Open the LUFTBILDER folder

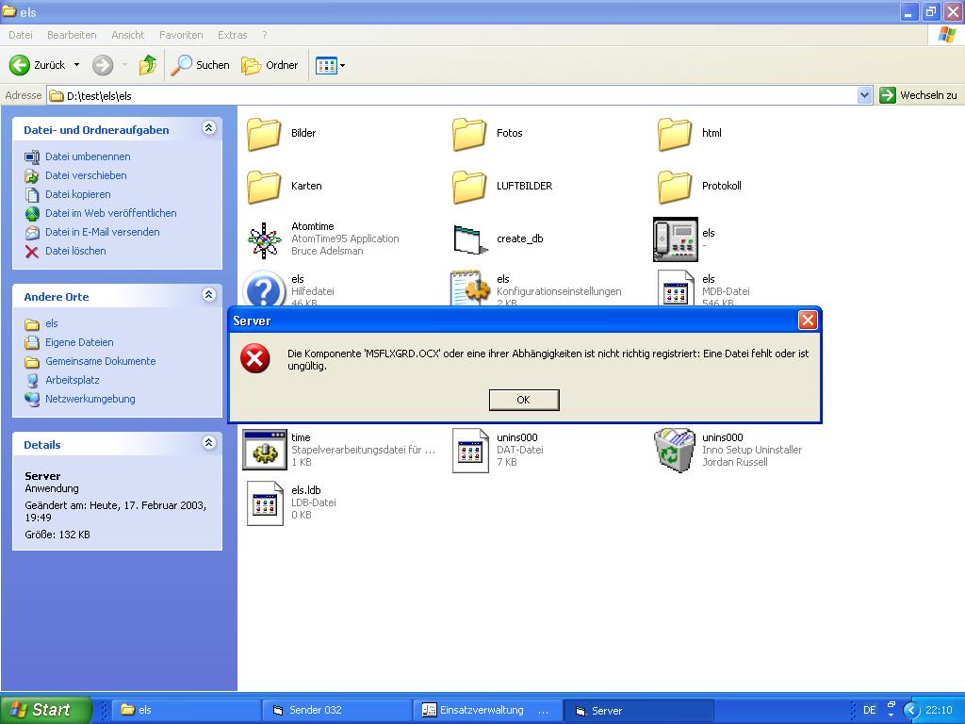(469, 187)
